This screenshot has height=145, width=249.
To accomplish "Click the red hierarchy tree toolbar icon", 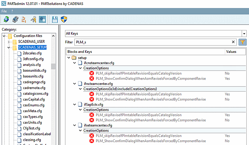I will pyautogui.click(x=24, y=19).
